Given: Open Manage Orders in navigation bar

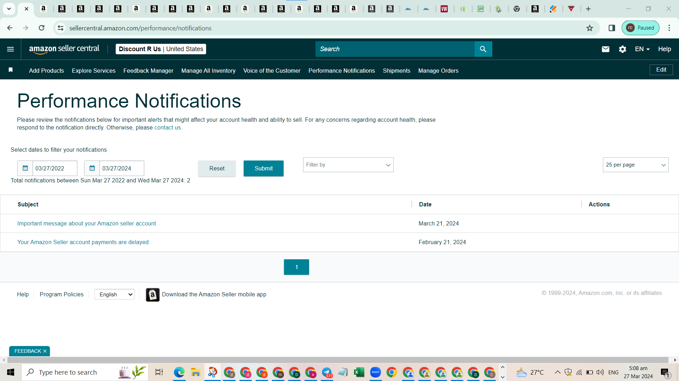Looking at the screenshot, I should 438,71.
